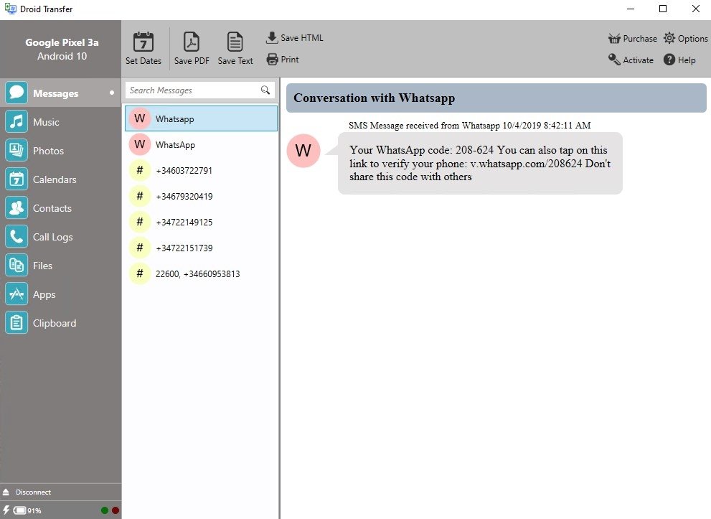Click the red connection status dot
The image size is (711, 519).
[x=116, y=510]
